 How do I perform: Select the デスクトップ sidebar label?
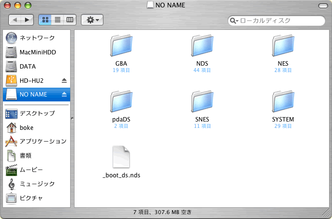pyautogui.click(x=37, y=113)
